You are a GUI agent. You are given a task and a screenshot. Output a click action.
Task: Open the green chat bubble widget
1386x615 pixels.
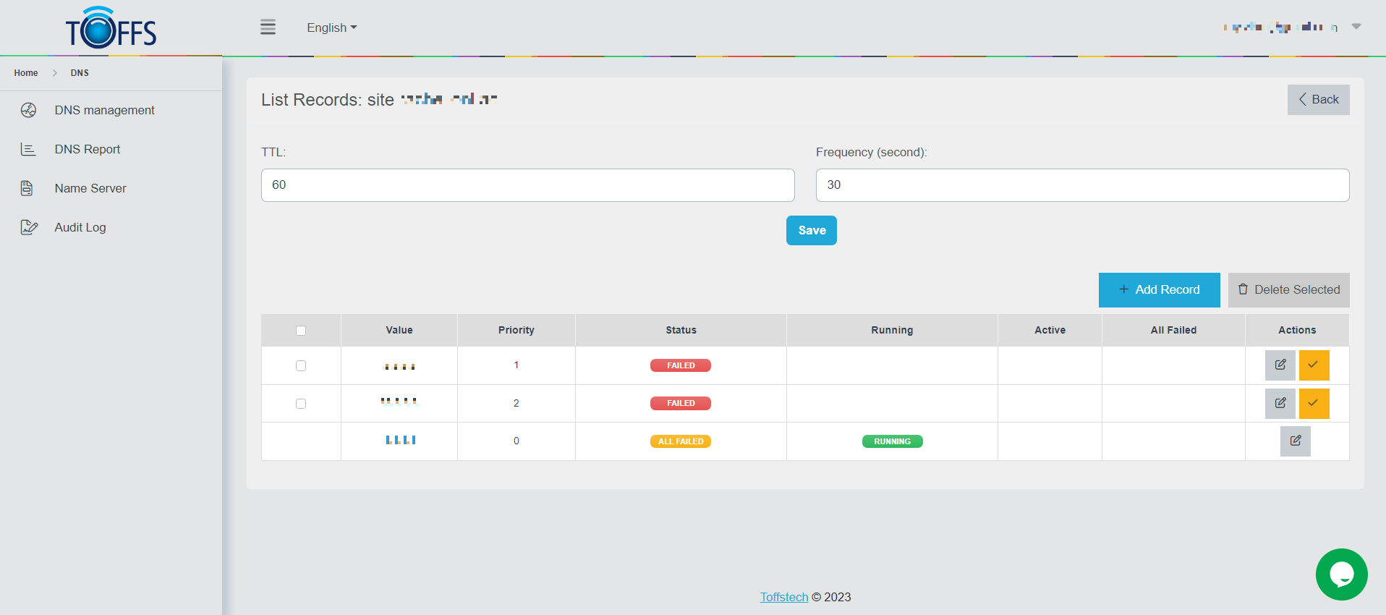[1341, 574]
